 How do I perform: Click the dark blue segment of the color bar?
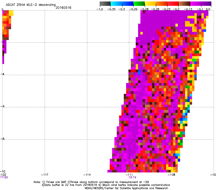(128, 4)
